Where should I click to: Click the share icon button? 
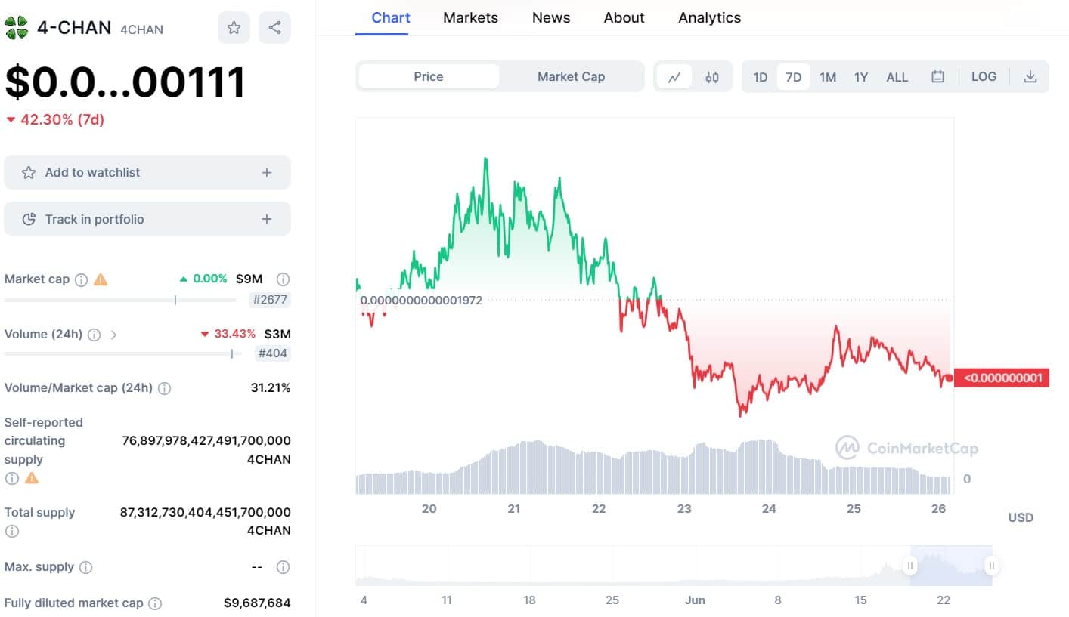(274, 28)
